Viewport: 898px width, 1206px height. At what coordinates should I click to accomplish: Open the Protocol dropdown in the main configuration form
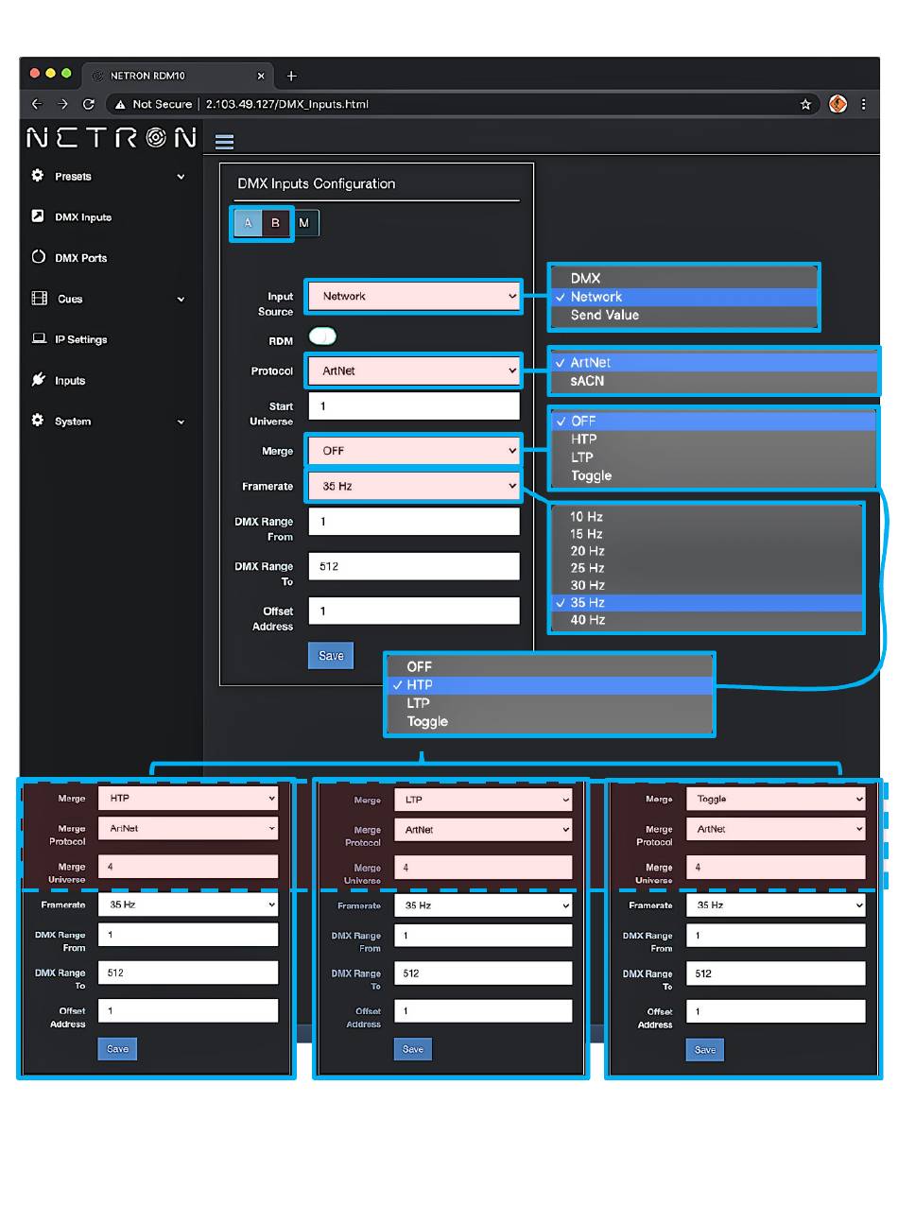[414, 370]
